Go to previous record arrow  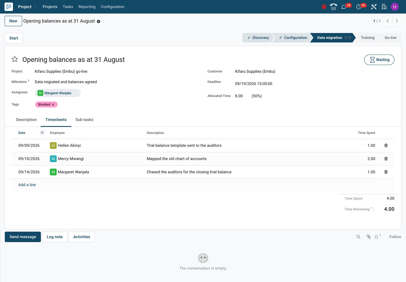[x=387, y=21]
